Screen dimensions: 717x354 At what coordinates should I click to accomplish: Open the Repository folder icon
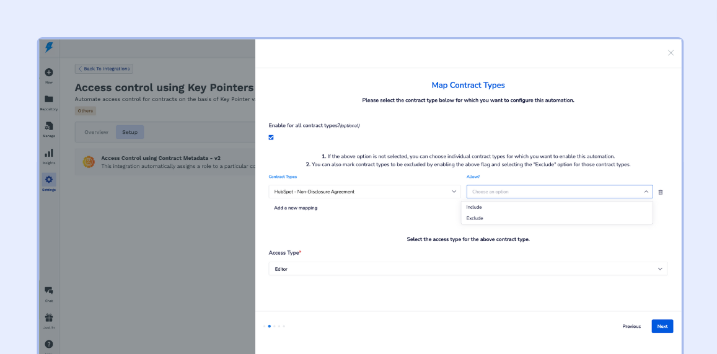pyautogui.click(x=49, y=99)
